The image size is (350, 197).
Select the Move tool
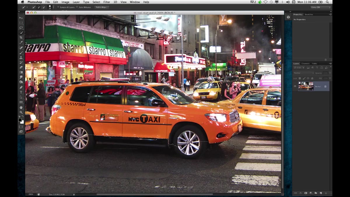click(21, 18)
